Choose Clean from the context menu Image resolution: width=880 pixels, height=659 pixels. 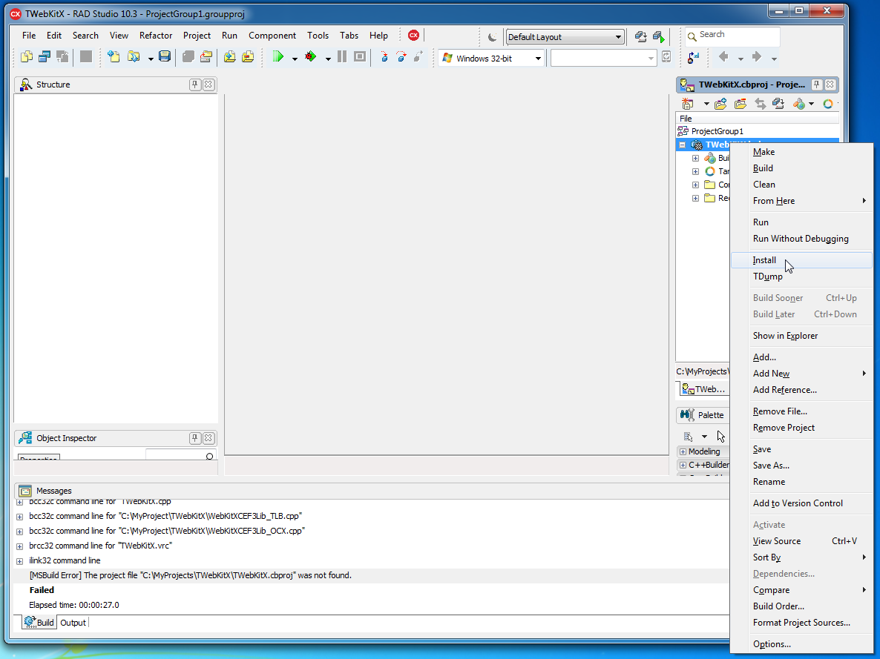pyautogui.click(x=801, y=185)
